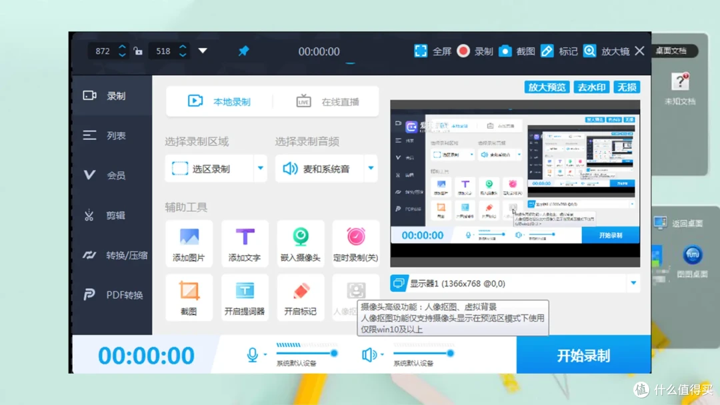Open the 录制 sidebar section
720x405 pixels.
112,96
